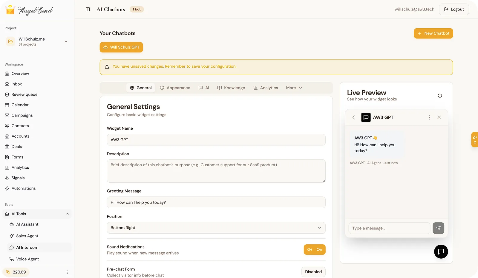Click the Logout button
The width and height of the screenshot is (478, 278).
(454, 9)
